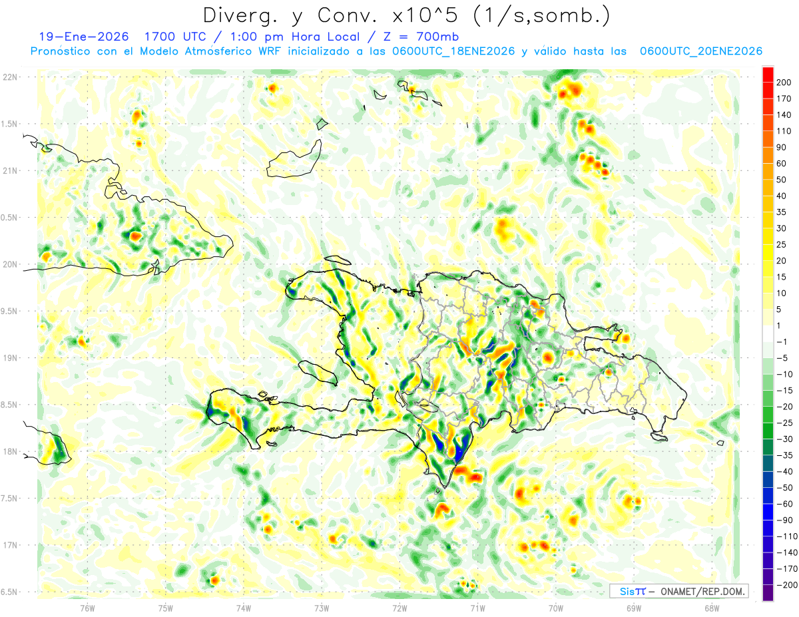Pick the white swatch between 1 and -1
The image size is (799, 617).
(768, 333)
